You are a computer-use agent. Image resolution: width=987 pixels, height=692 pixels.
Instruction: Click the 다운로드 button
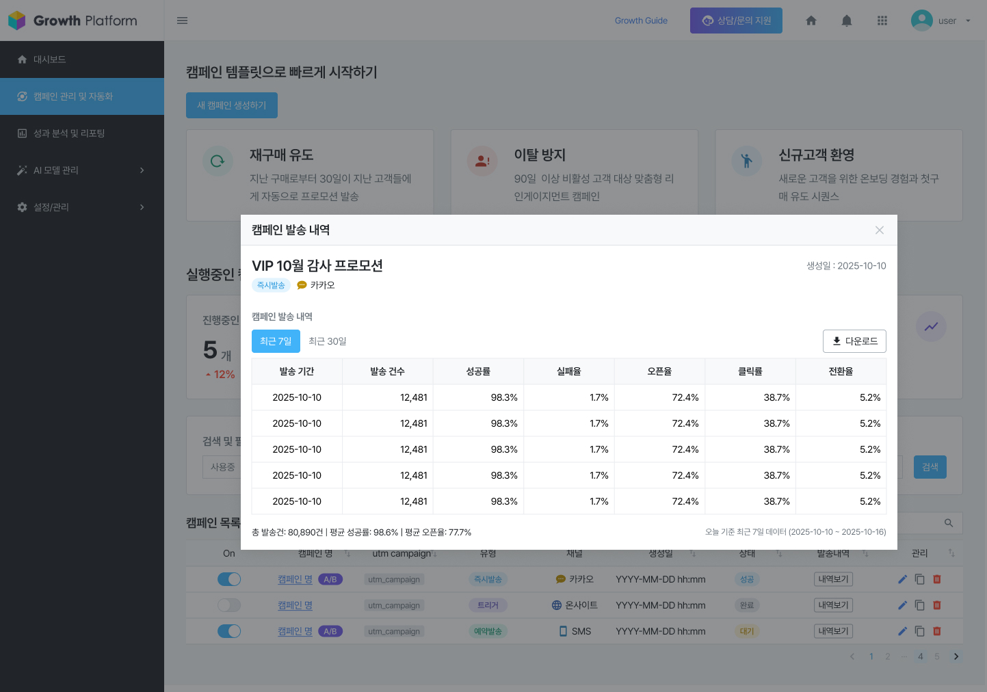pos(854,341)
